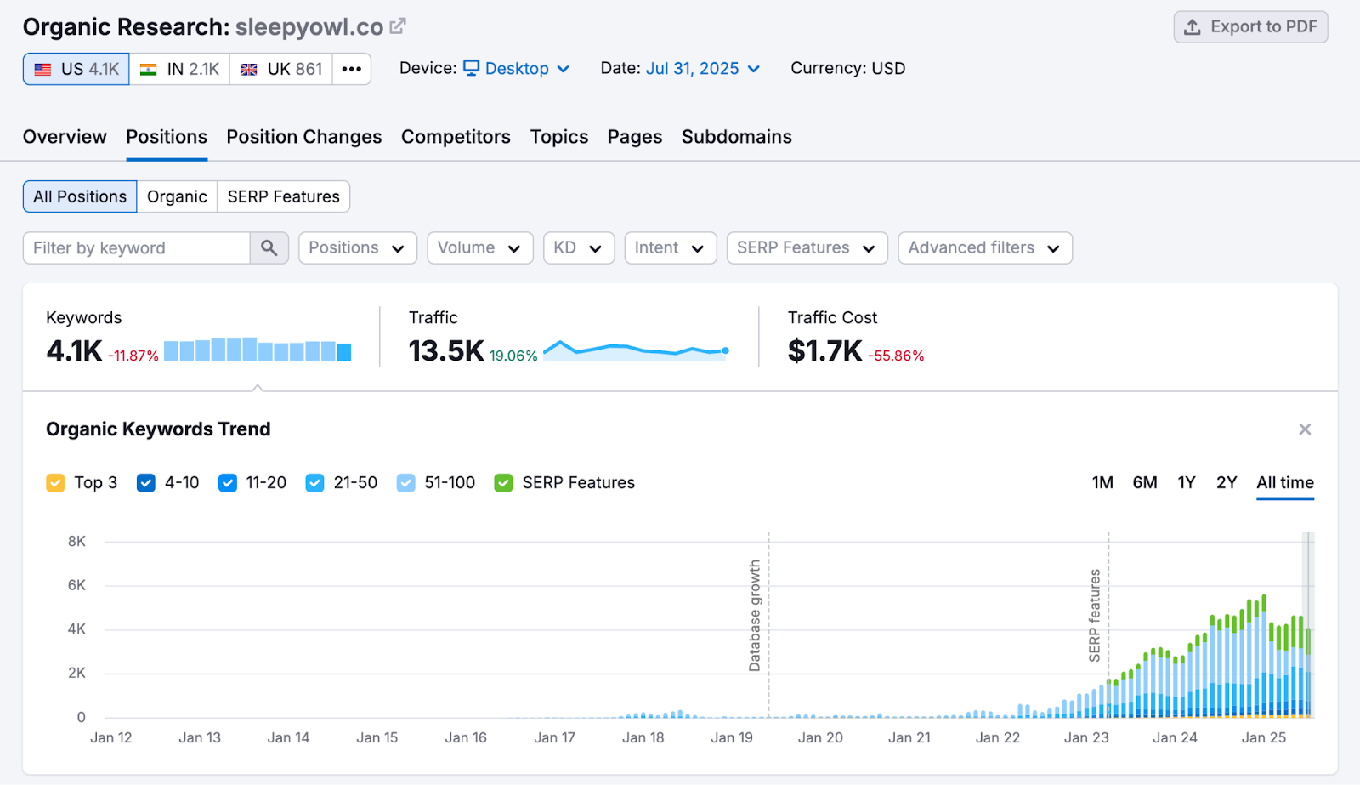
Task: Open more countries ellipsis menu
Action: coord(352,69)
